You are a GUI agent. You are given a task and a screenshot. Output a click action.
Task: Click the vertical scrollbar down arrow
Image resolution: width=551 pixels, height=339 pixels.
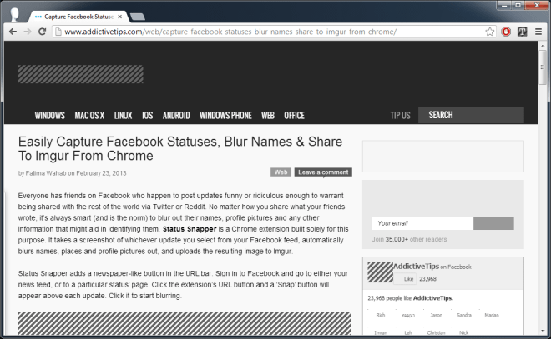pos(543,331)
